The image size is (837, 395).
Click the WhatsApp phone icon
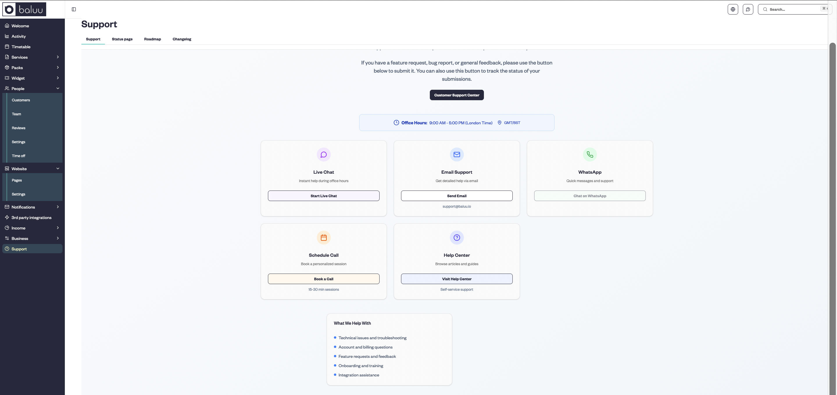(x=589, y=155)
